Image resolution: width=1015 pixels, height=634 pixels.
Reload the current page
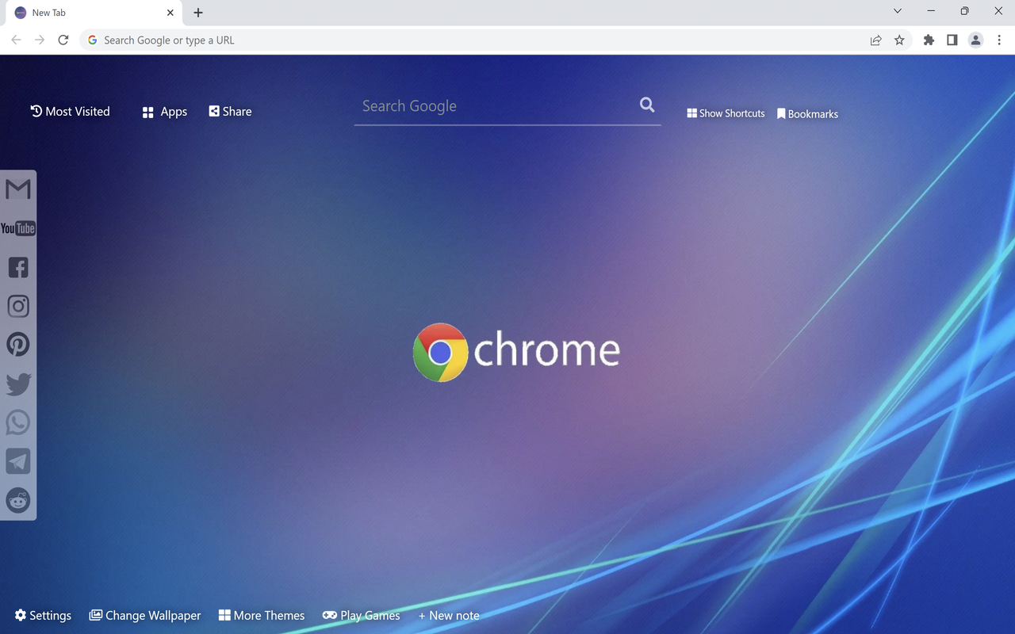[63, 40]
